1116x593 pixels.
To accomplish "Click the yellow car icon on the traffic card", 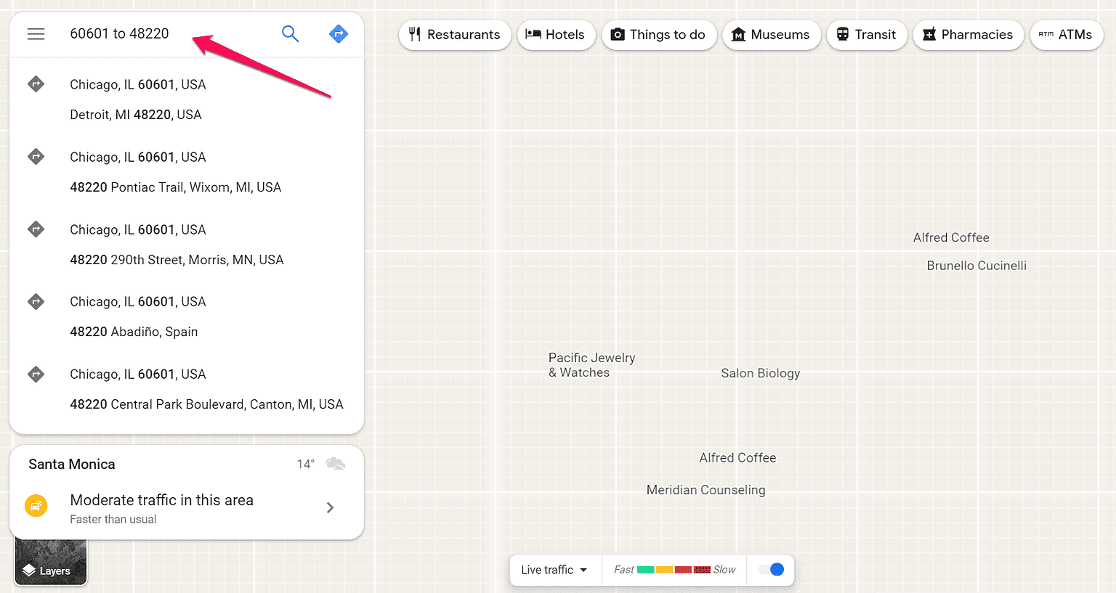I will tap(36, 505).
